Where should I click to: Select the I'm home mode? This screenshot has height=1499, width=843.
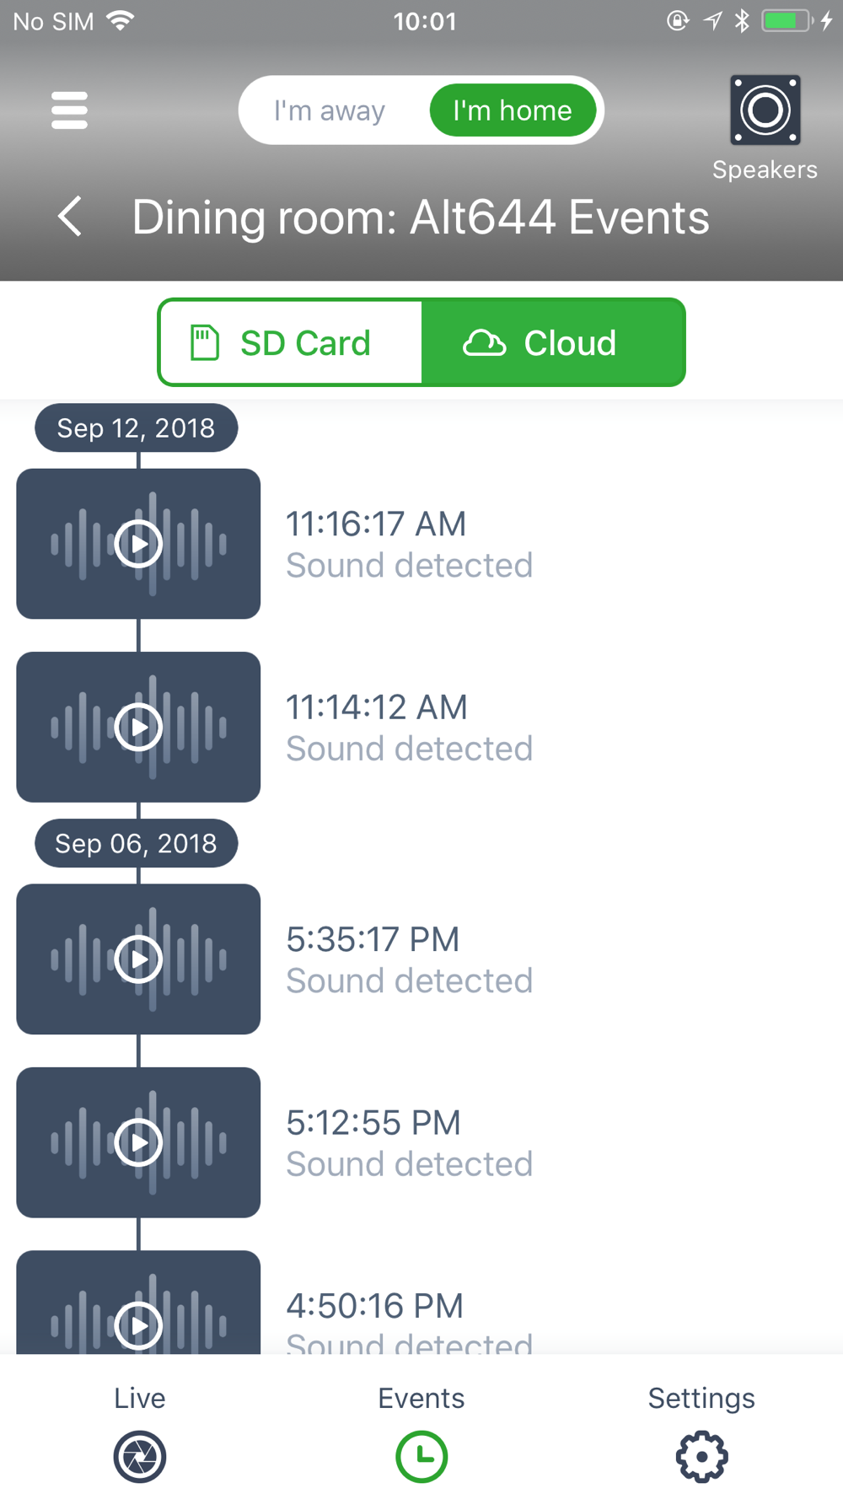click(x=513, y=110)
